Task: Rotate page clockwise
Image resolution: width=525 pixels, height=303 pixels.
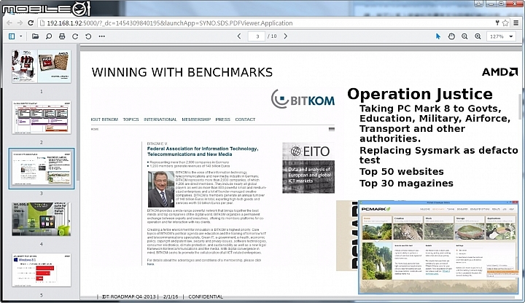Action: [75, 36]
